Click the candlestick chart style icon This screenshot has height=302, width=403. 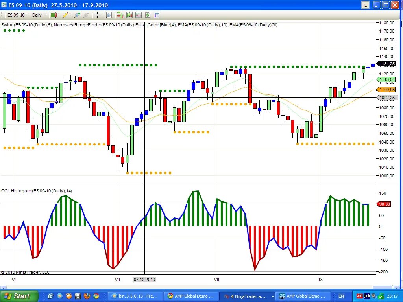[54, 15]
